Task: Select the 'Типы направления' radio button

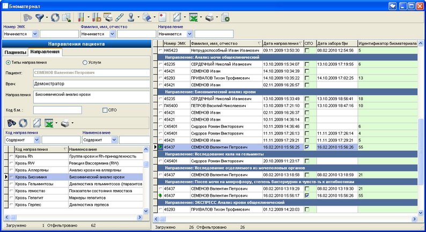Action: [x=8, y=62]
